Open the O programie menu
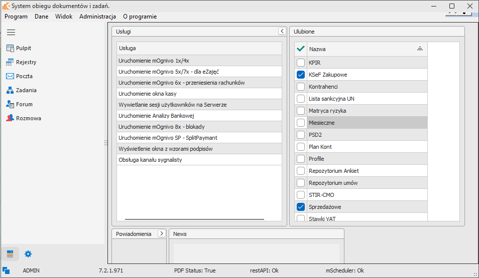 tap(140, 17)
